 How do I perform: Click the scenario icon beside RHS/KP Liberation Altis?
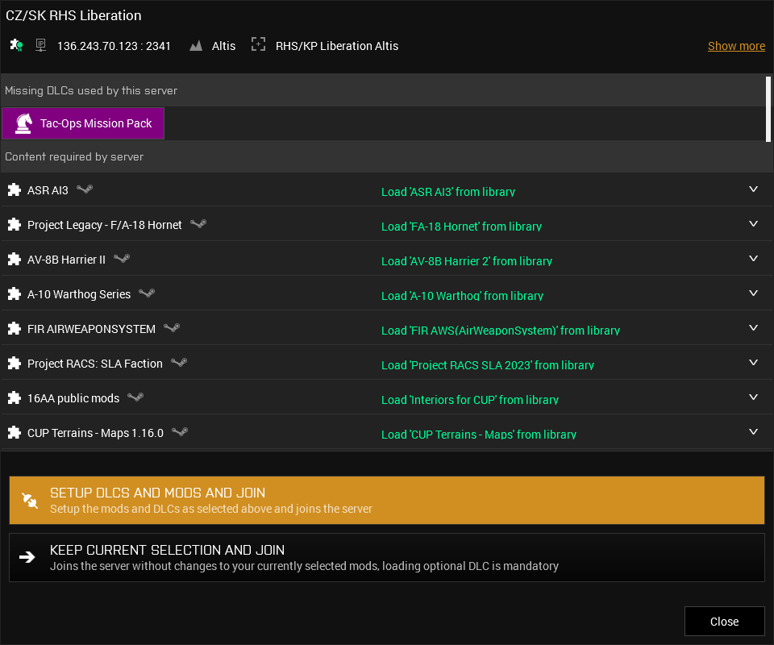point(258,46)
